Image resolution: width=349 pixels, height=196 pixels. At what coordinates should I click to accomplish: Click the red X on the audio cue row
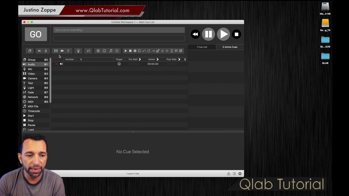[56, 64]
